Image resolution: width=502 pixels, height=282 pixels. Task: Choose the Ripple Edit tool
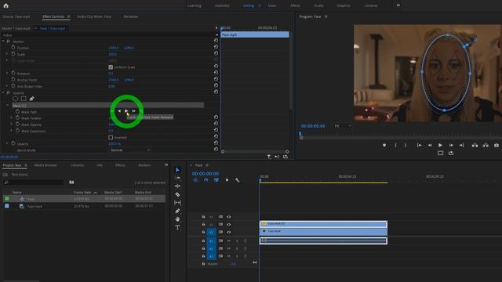[177, 186]
